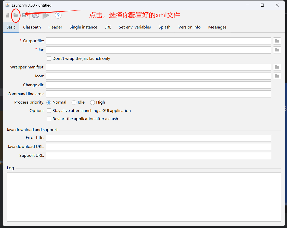This screenshot has width=287, height=228.
Task: Click the Icon path input field
Action: [x=158, y=76]
